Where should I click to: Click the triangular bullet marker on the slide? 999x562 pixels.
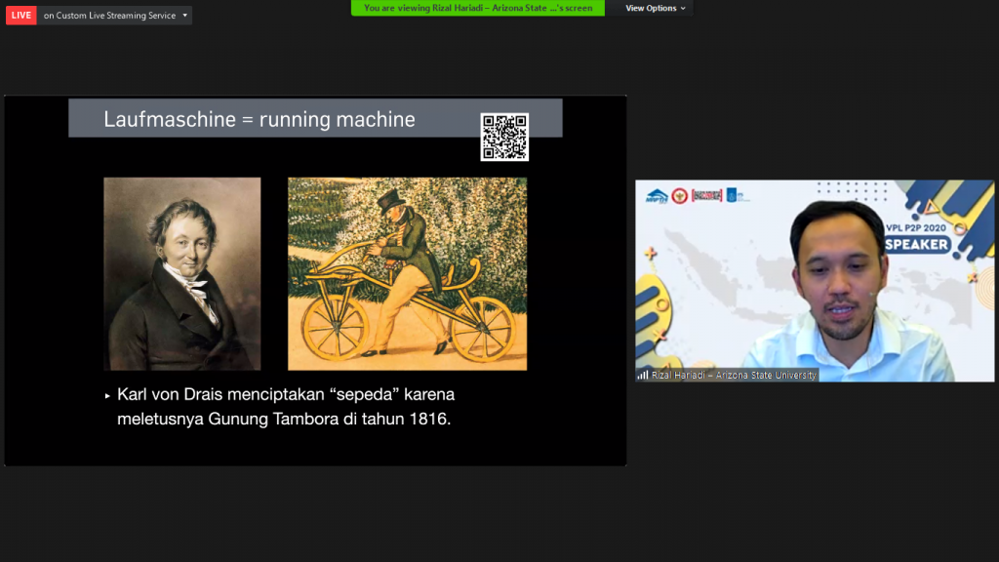pyautogui.click(x=107, y=396)
